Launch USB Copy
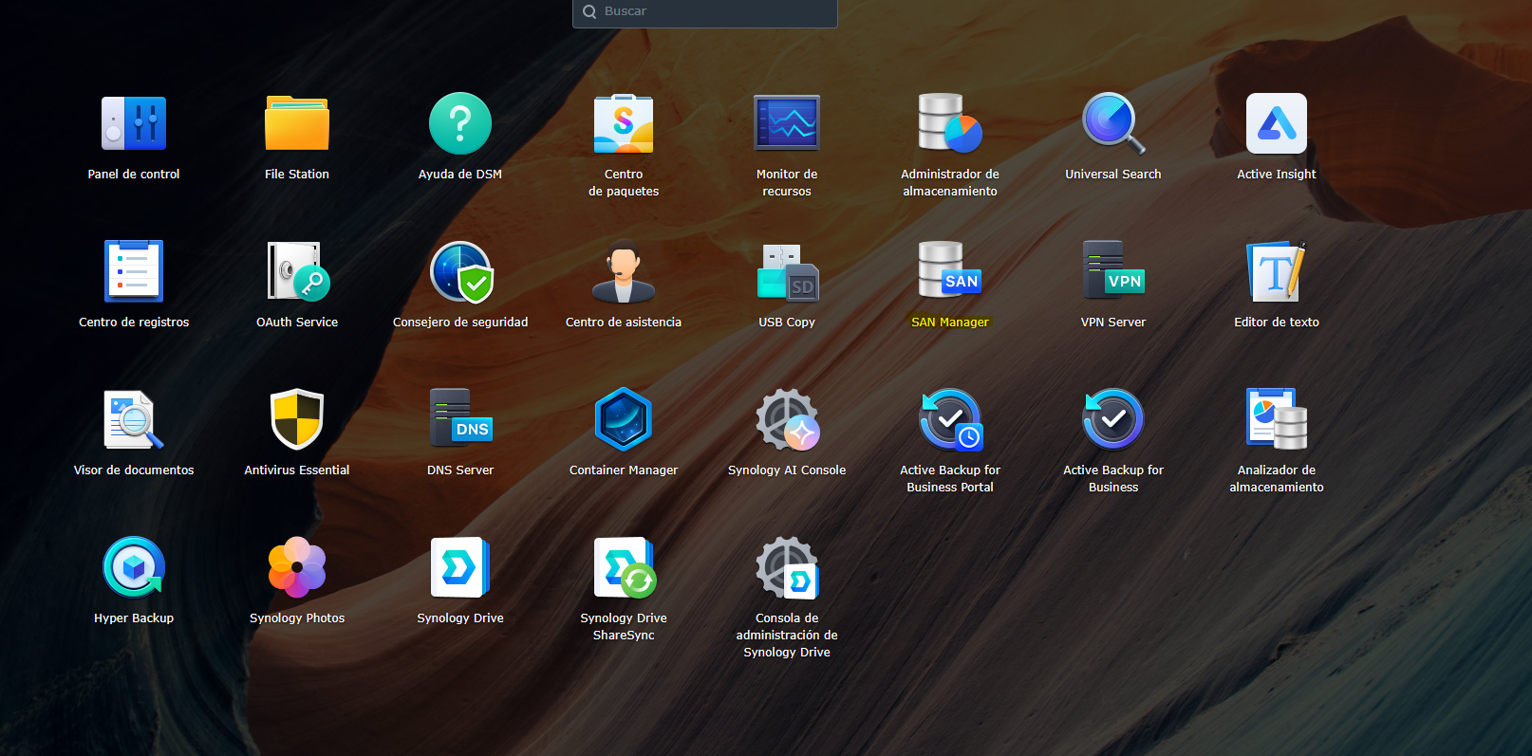The image size is (1532, 756). (787, 271)
